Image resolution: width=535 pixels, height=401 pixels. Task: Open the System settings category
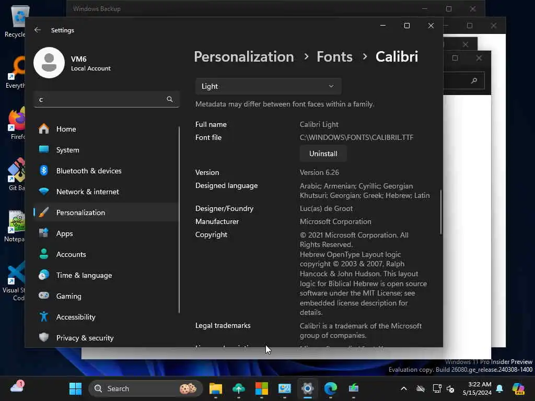106,150
